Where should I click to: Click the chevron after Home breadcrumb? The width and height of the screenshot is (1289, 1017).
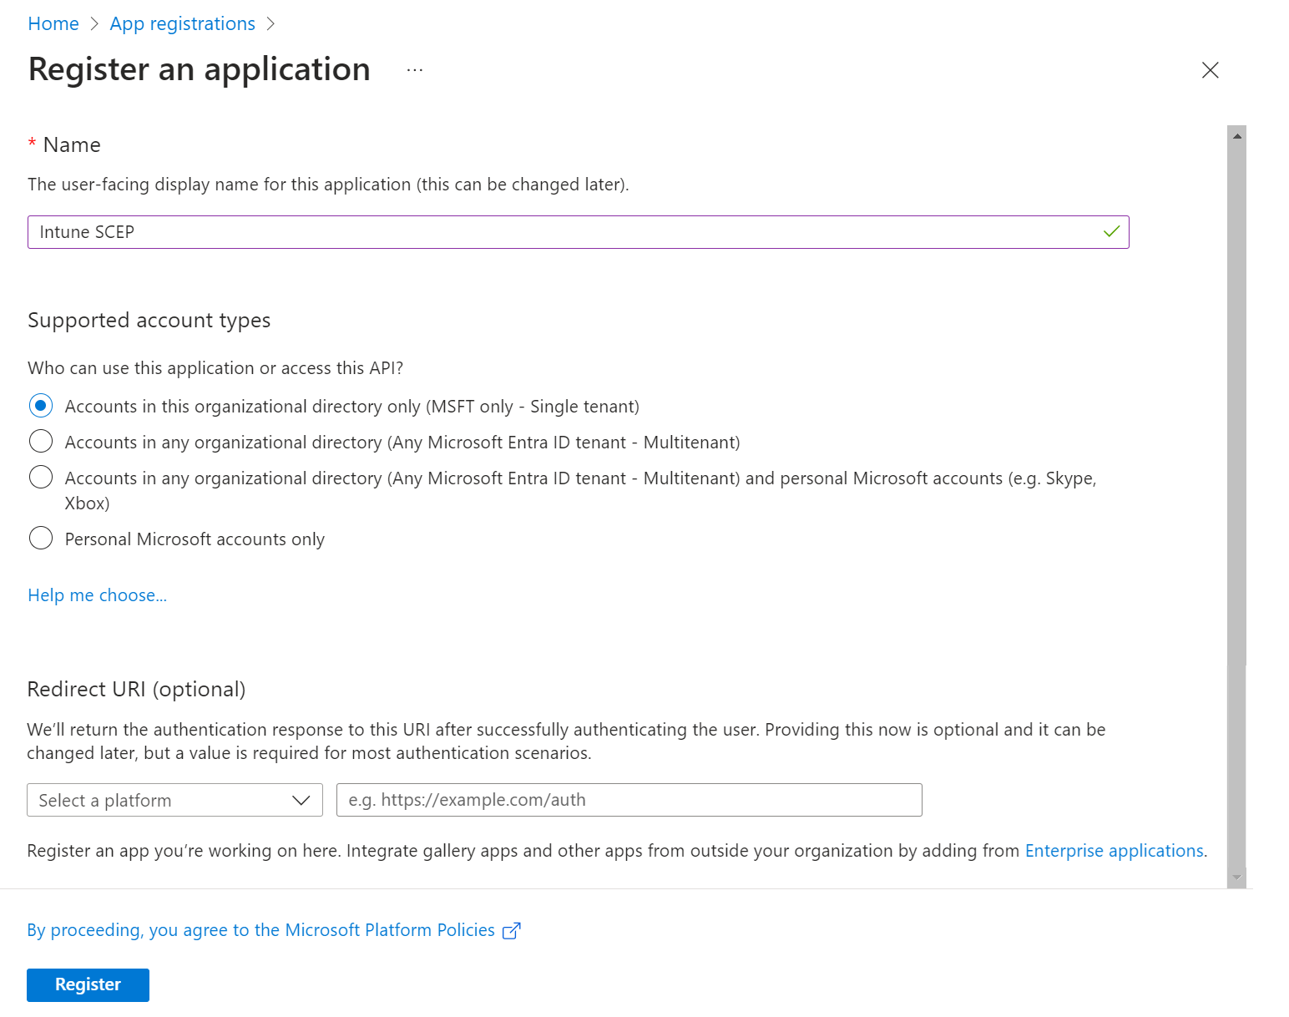point(94,24)
